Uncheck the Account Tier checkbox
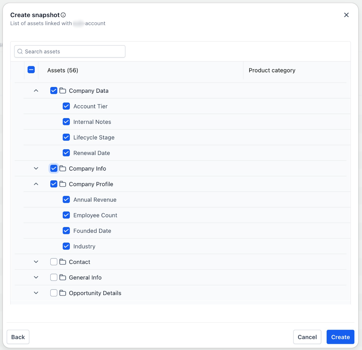 click(x=66, y=106)
